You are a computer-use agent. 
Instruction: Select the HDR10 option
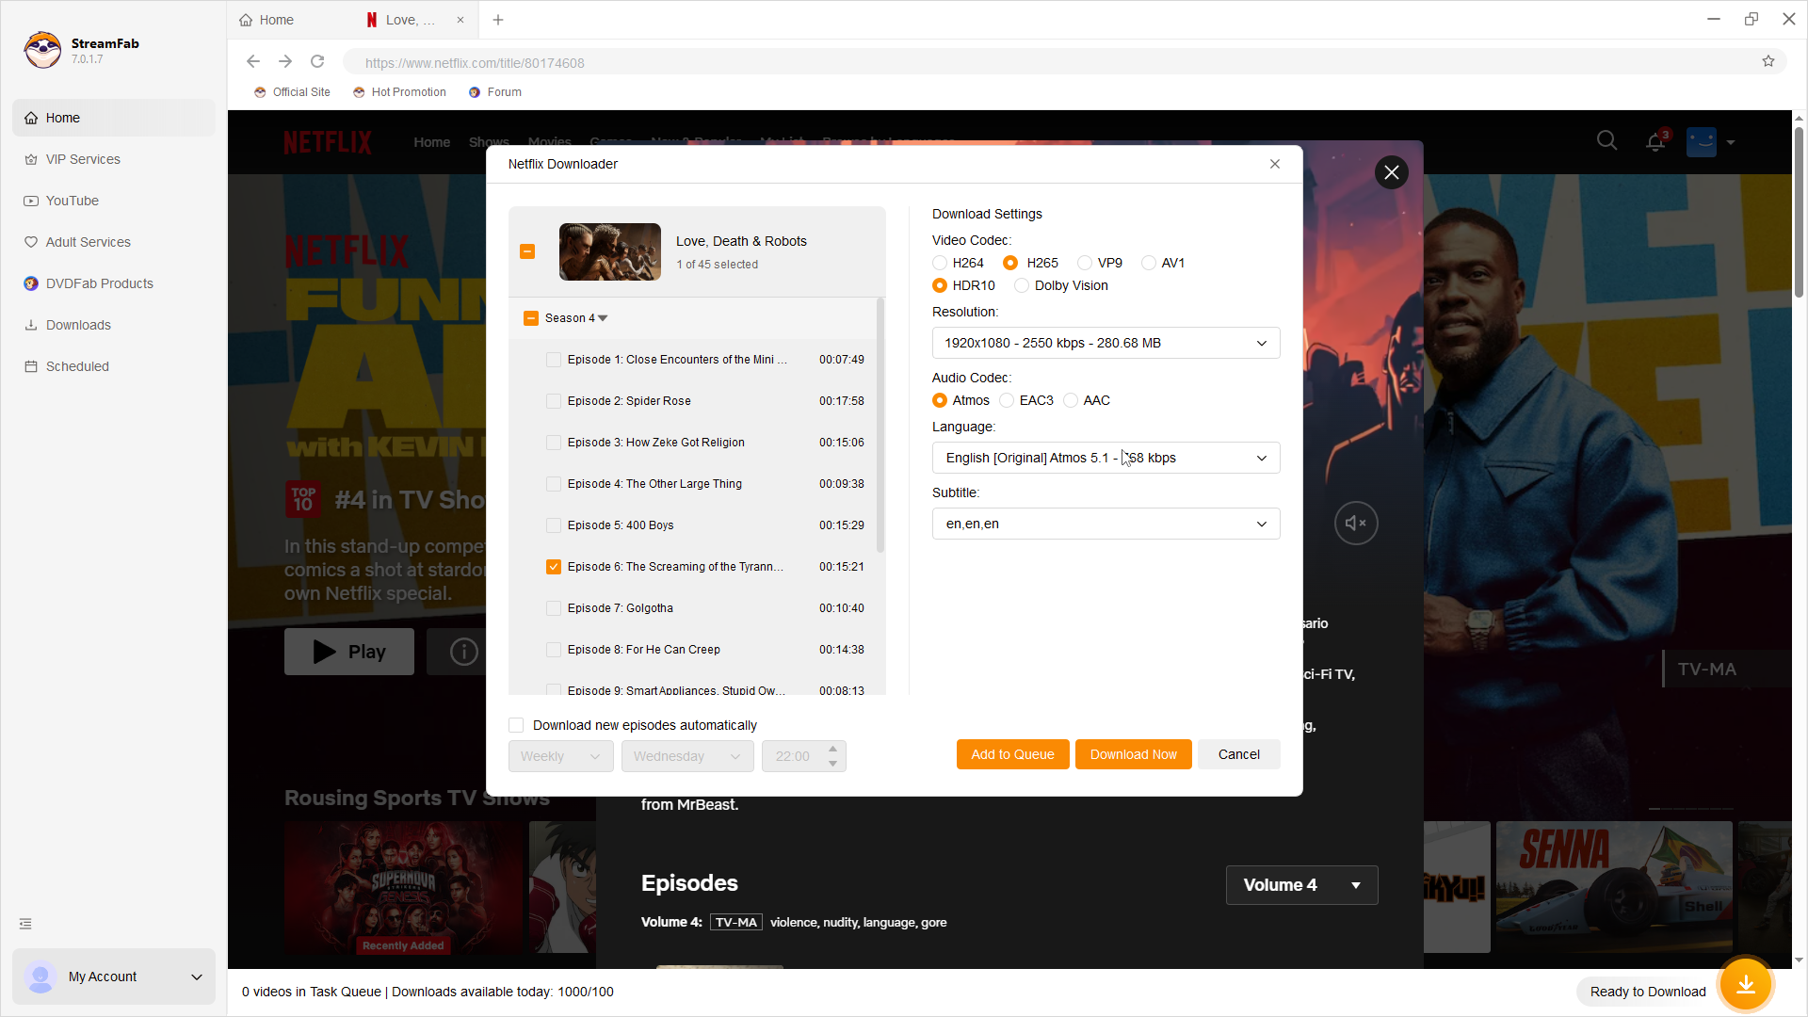(x=940, y=285)
